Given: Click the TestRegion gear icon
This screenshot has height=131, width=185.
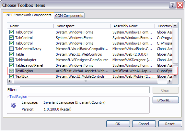Looking at the screenshot, I should pyautogui.click(x=13, y=105).
